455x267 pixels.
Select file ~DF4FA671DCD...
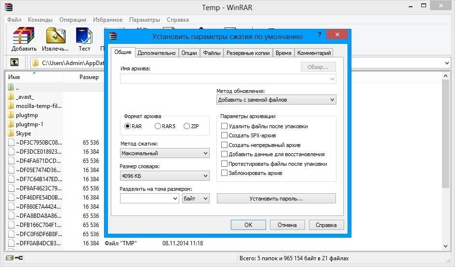tap(35, 161)
